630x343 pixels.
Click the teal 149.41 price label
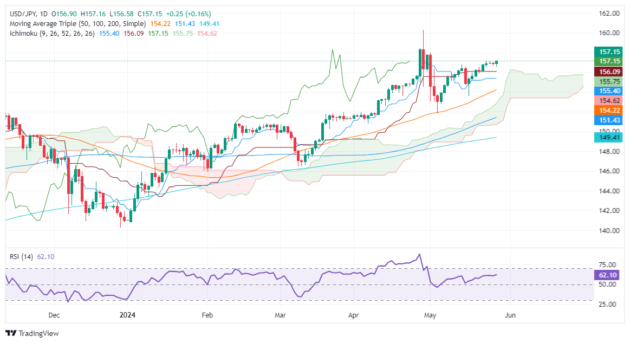click(608, 138)
